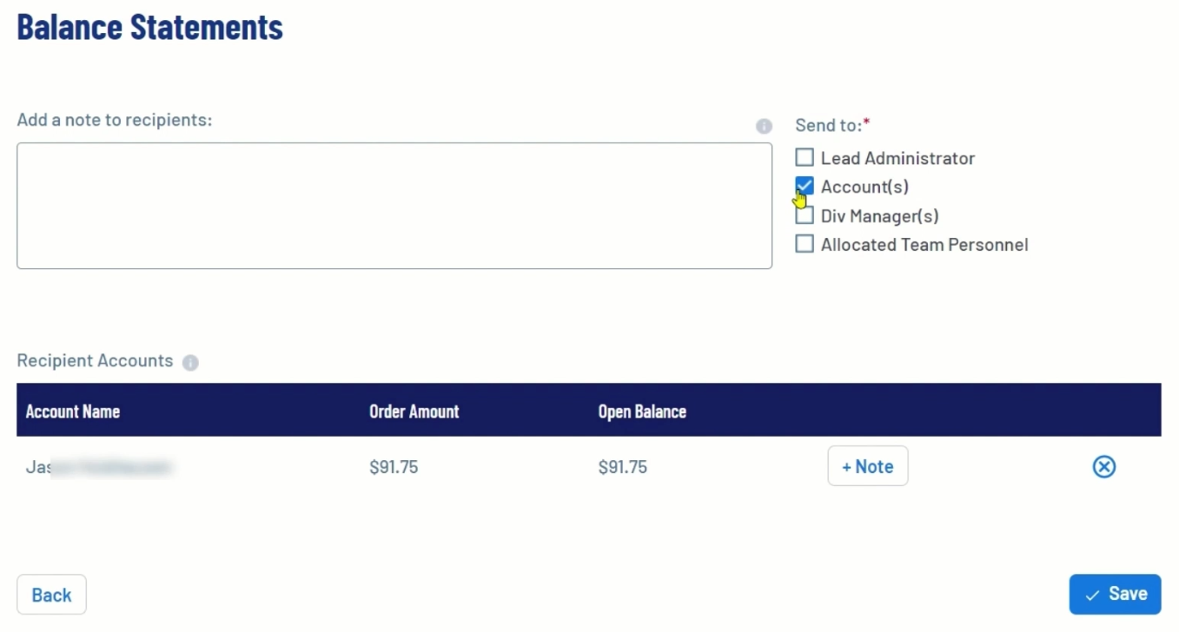Tick the Div Manager(s) checkbox
Viewport: 1179px width, 632px height.
(805, 216)
